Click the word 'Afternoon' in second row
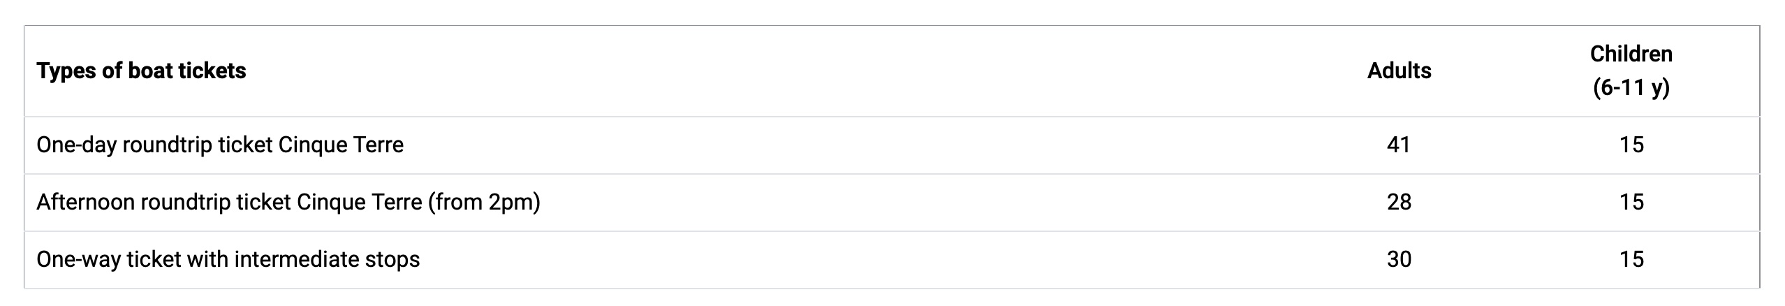The image size is (1785, 306). [x=85, y=202]
